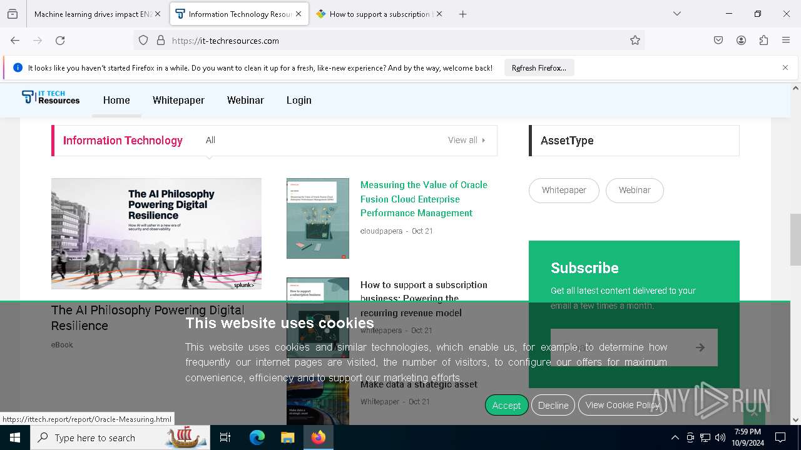
Task: Open The AI Philosophy featured image
Action: click(156, 234)
